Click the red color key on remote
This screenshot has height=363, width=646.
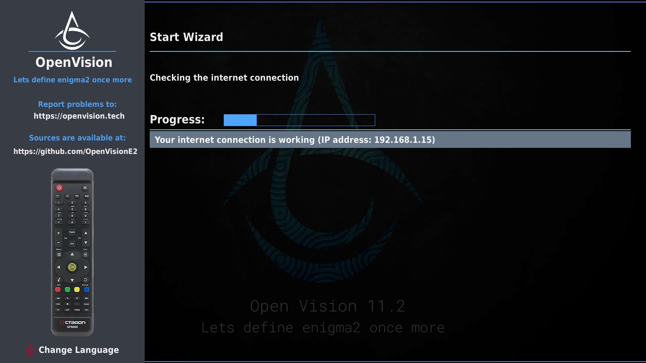(58, 289)
